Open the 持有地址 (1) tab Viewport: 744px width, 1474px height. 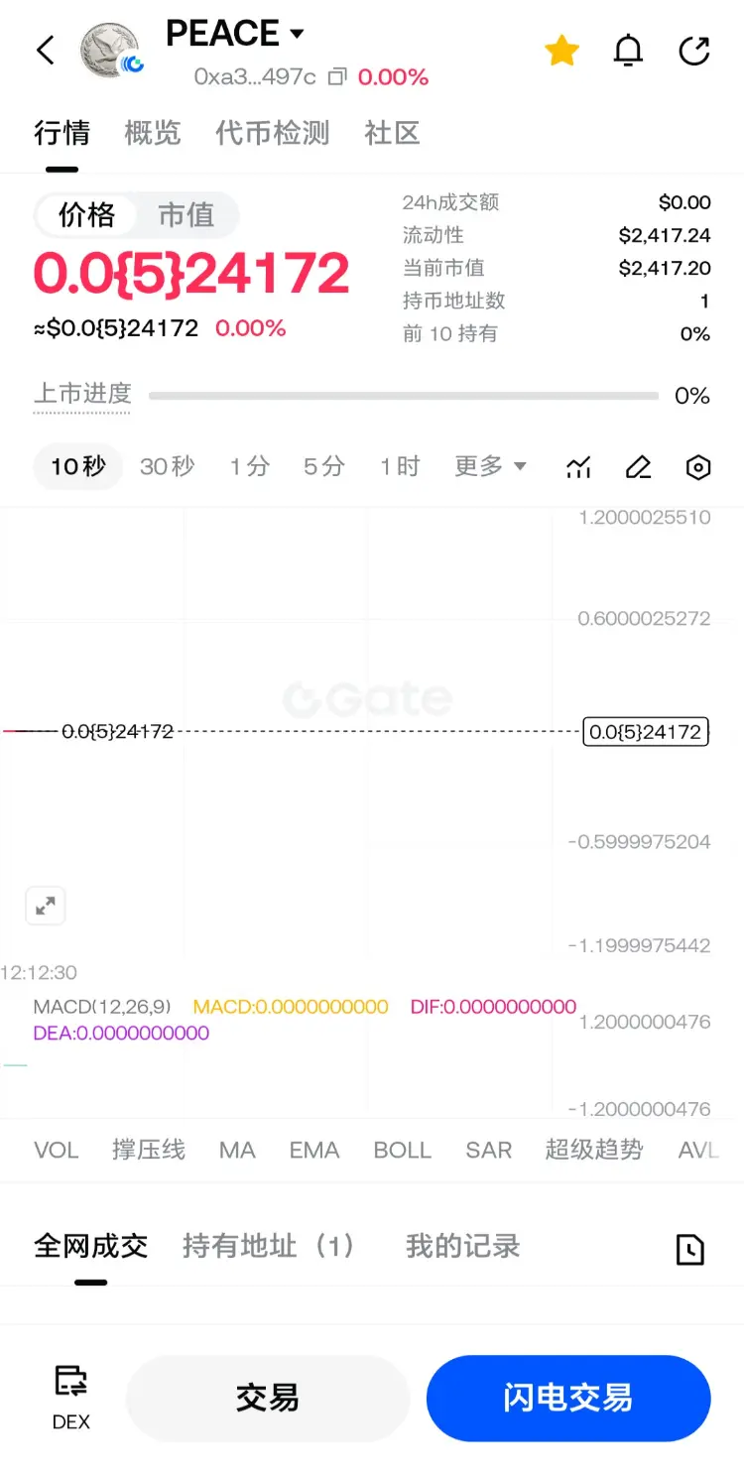coord(269,1246)
